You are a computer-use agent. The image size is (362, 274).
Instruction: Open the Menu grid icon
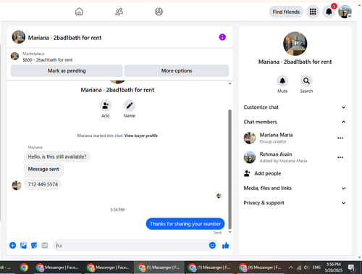pos(313,12)
